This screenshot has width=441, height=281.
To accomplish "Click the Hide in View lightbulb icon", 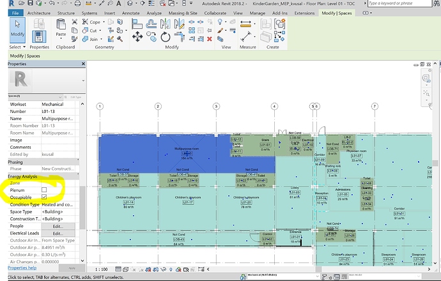I will click(220, 22).
